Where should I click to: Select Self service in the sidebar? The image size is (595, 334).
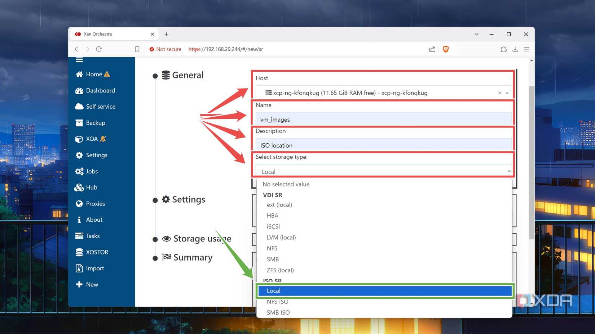coord(101,106)
